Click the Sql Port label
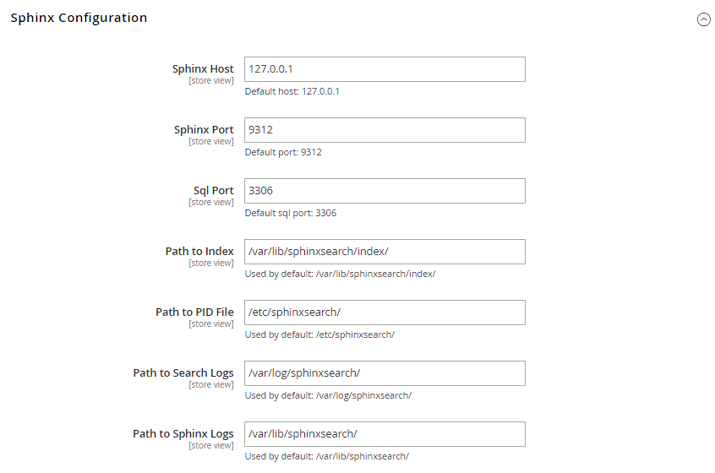The width and height of the screenshot is (715, 473). coord(213,191)
